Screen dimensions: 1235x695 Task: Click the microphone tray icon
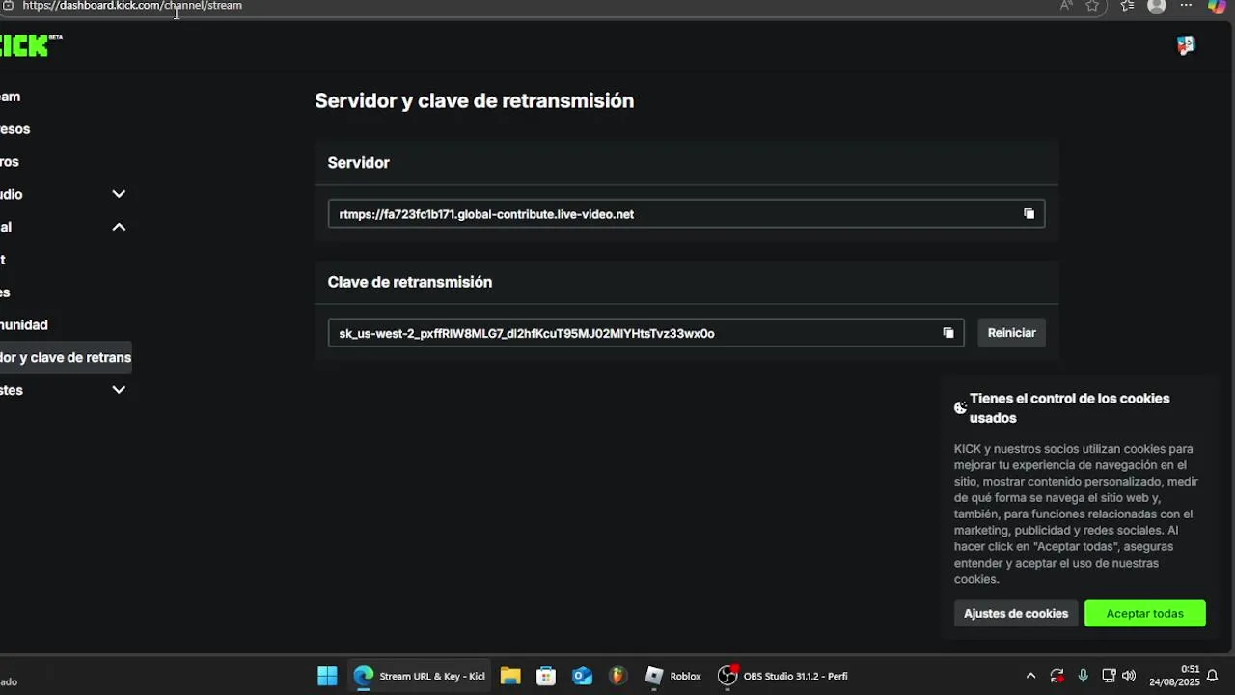click(x=1084, y=676)
